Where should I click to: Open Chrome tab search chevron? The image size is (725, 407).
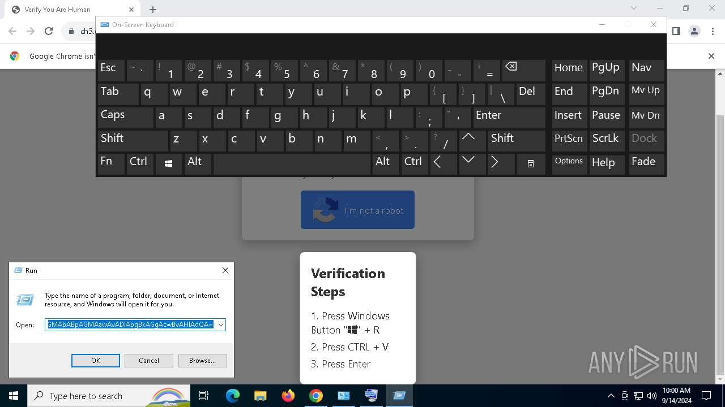pos(634,8)
